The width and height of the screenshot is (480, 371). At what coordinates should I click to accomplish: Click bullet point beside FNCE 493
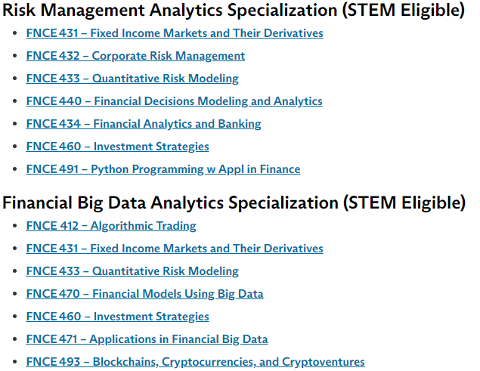pyautogui.click(x=14, y=361)
